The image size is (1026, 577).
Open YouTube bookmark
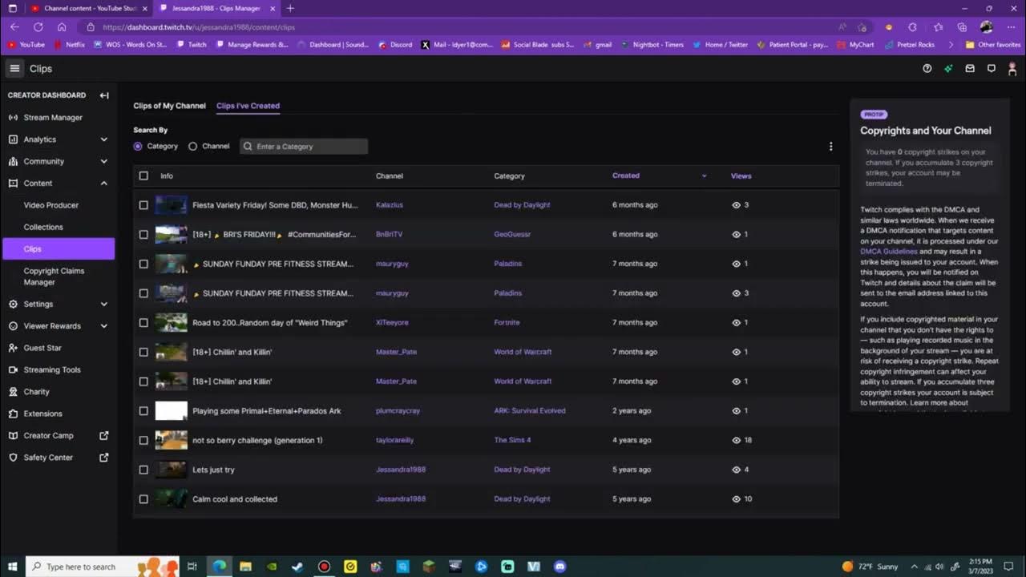point(26,45)
